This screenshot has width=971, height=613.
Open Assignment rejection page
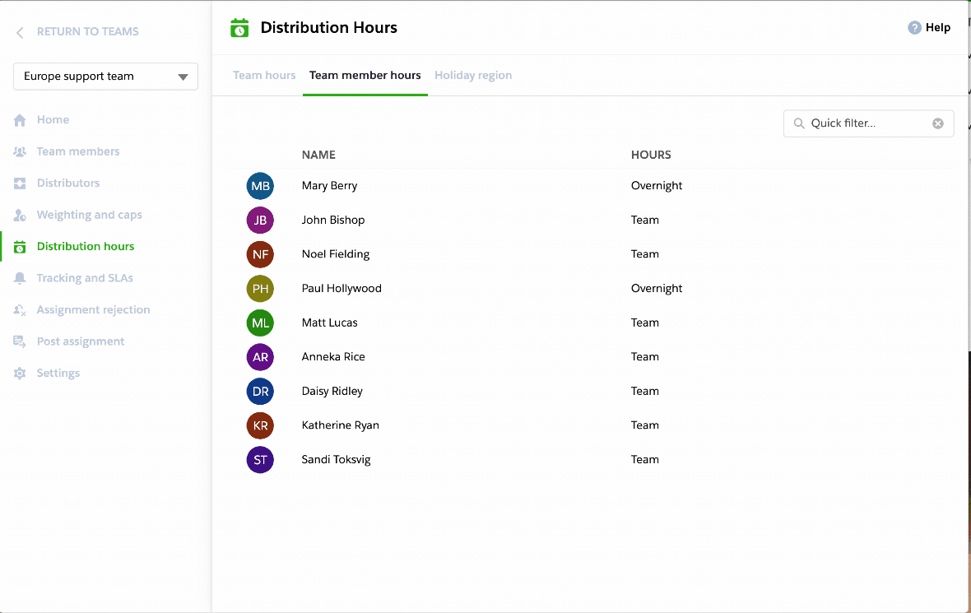pos(93,309)
